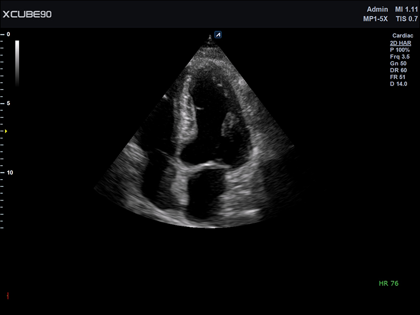
Task: Toggle the 2D HAR harmonic mode
Action: point(401,42)
